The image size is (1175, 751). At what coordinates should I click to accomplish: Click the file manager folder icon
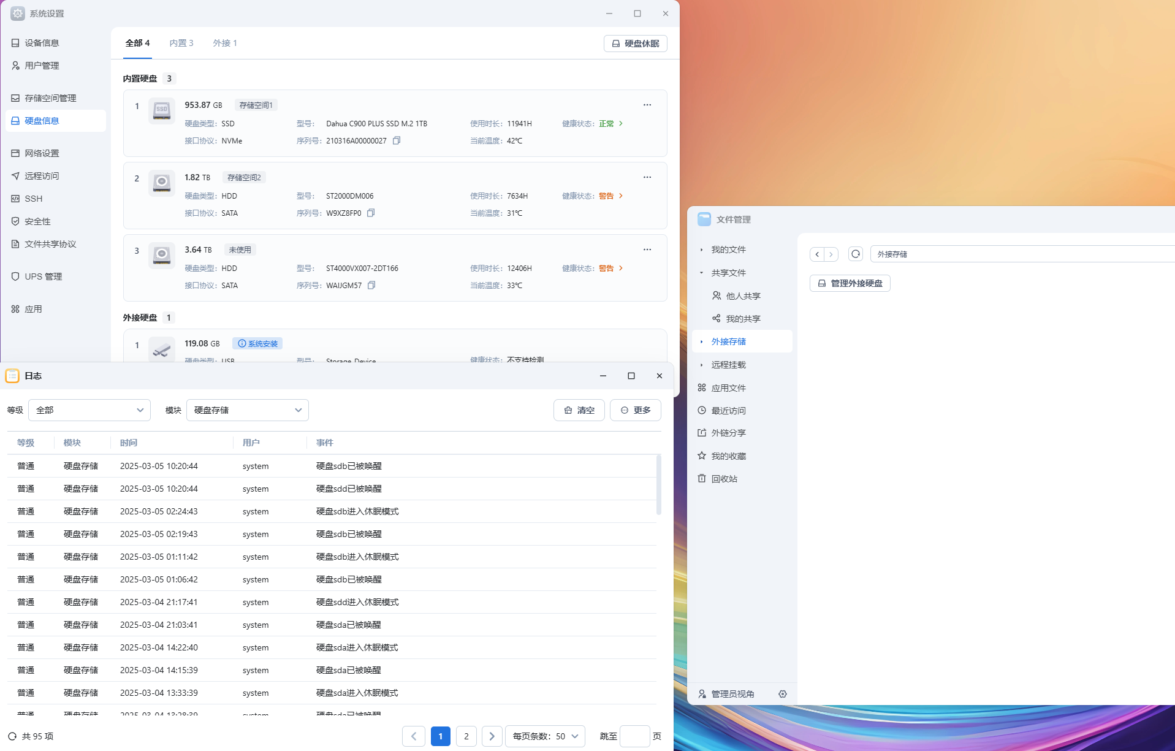coord(704,219)
